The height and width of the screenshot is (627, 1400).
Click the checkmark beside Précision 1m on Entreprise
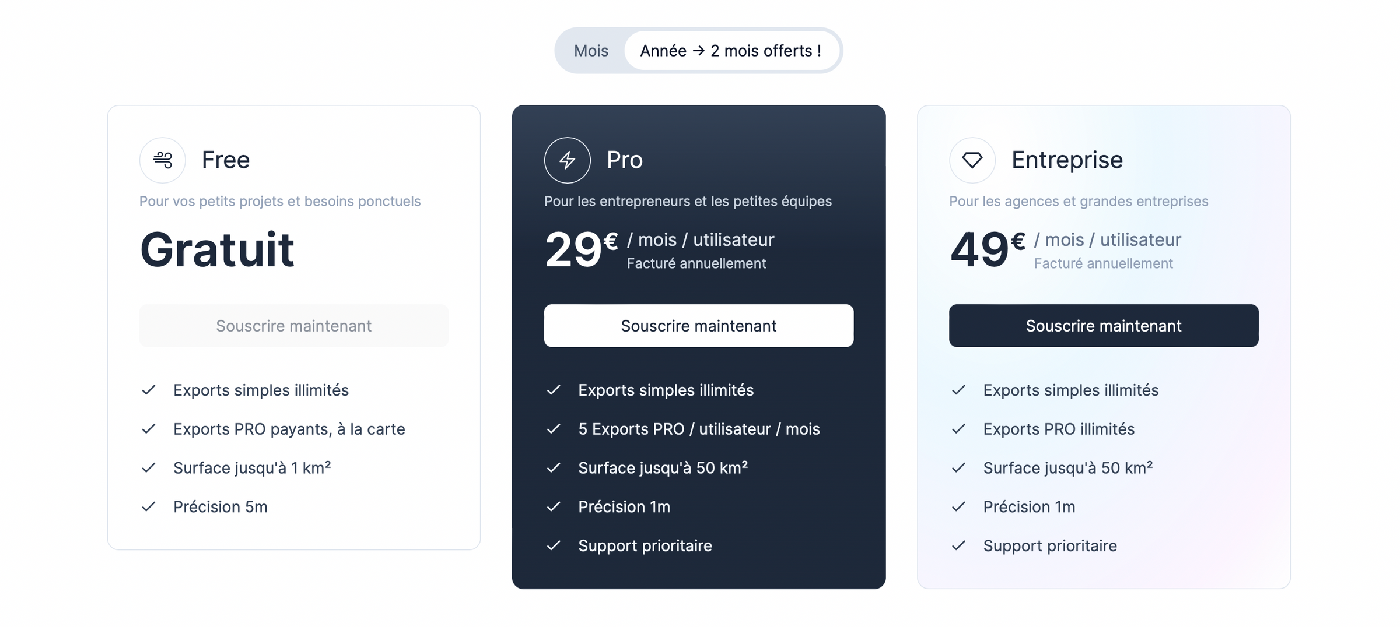959,507
